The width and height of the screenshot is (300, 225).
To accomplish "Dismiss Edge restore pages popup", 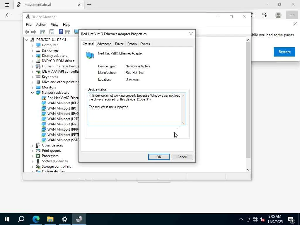I will point(295,24).
